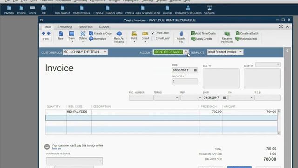Click the Find button
This screenshot has width=298, height=168.
click(46, 39)
